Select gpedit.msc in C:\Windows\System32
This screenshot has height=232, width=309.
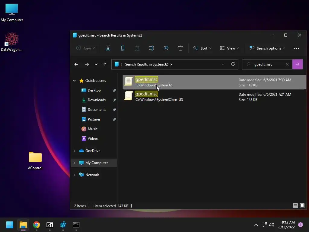[x=215, y=82]
